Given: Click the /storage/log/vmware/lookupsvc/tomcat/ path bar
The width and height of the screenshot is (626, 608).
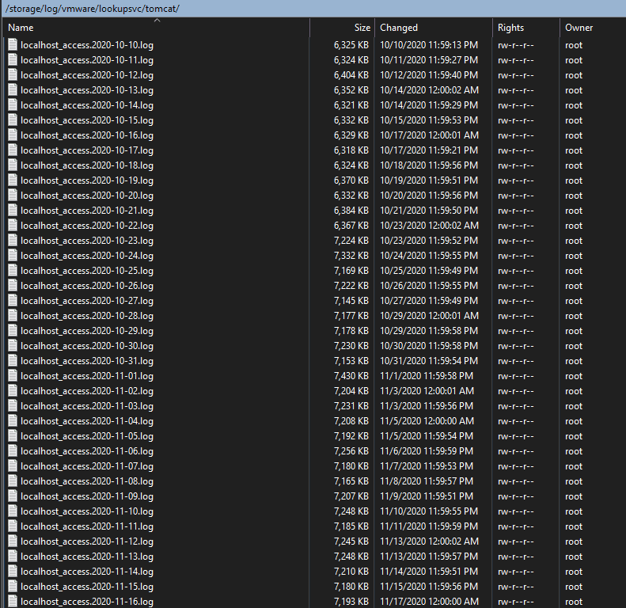Looking at the screenshot, I should (313, 9).
